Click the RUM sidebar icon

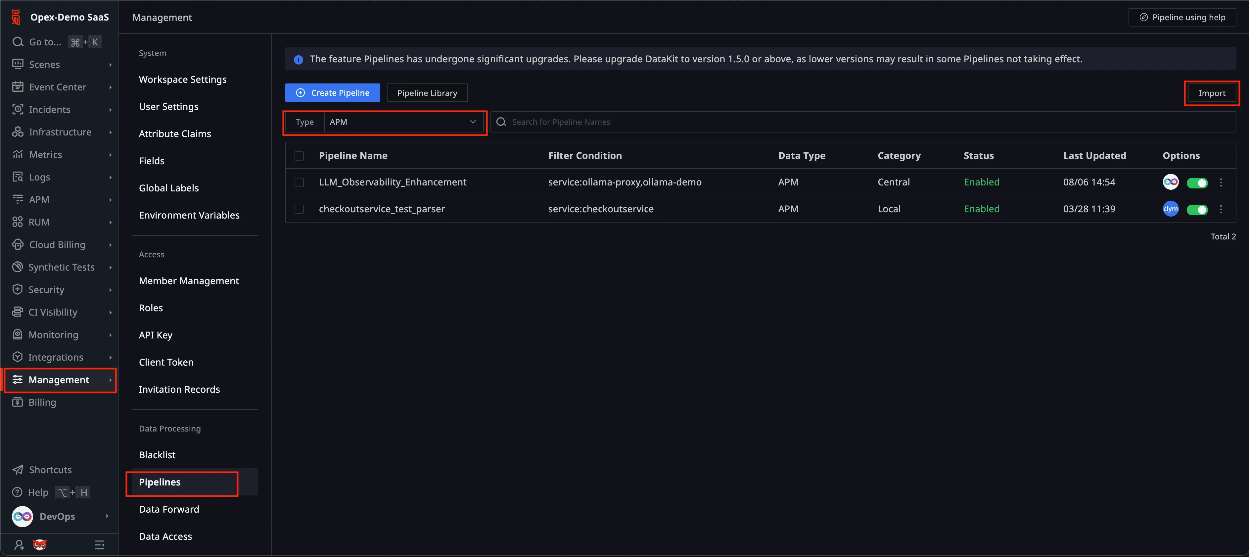18,222
